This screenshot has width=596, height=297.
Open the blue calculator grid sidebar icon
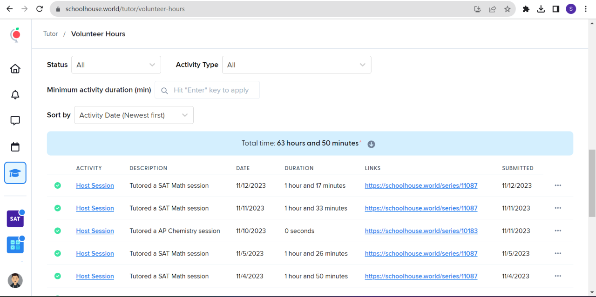pyautogui.click(x=15, y=245)
